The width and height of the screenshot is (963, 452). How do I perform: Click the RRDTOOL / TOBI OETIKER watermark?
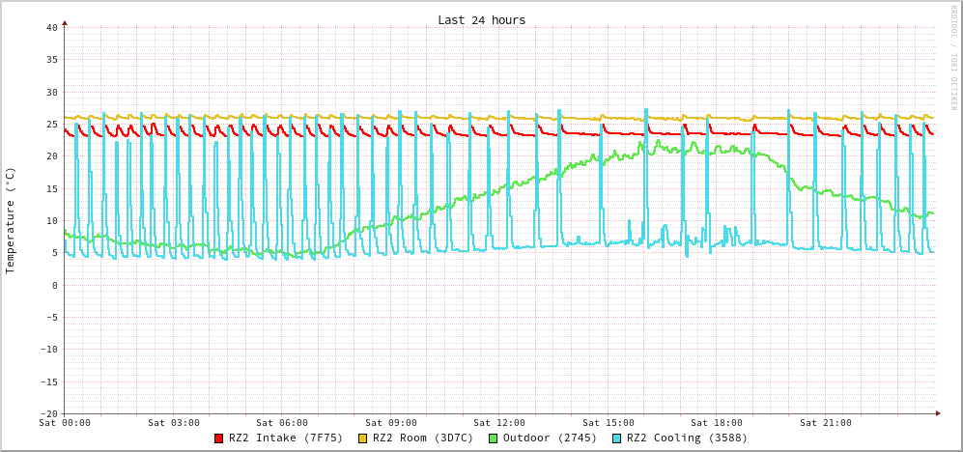[952, 58]
